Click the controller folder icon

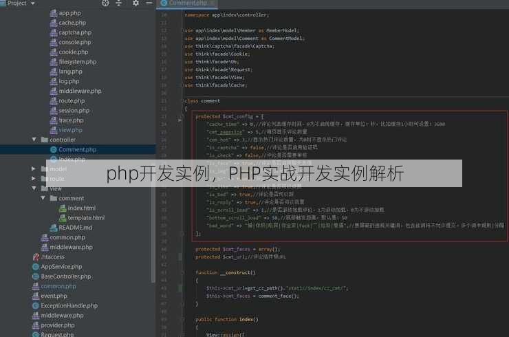pyautogui.click(x=45, y=140)
